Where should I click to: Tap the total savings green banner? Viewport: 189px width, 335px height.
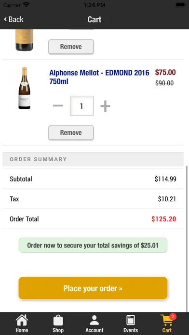pos(93,245)
